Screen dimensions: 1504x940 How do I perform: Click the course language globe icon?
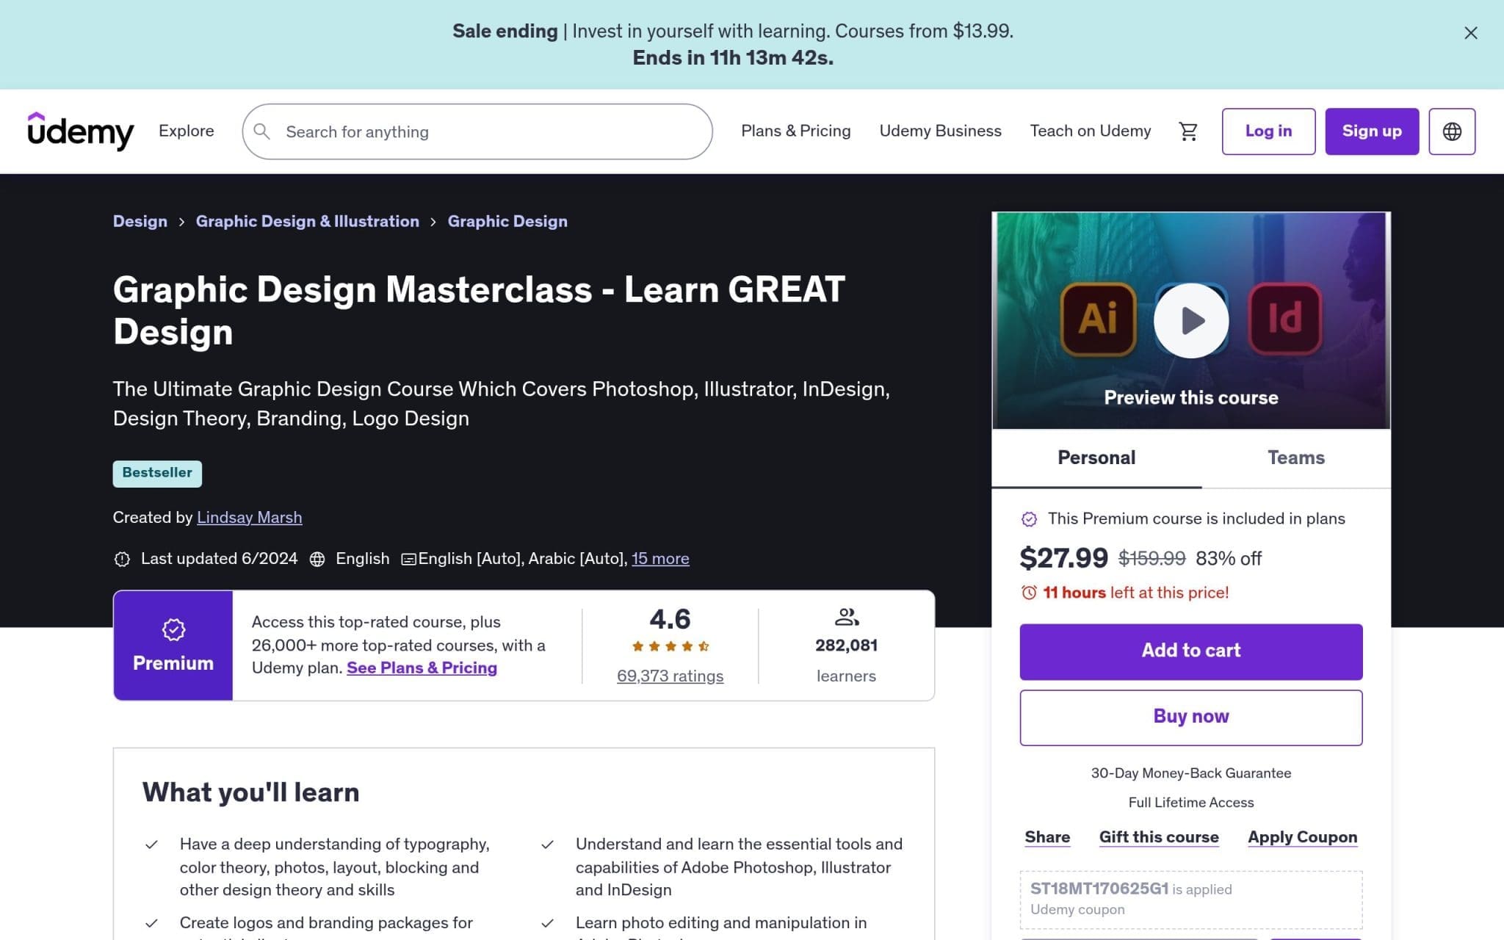click(x=317, y=559)
